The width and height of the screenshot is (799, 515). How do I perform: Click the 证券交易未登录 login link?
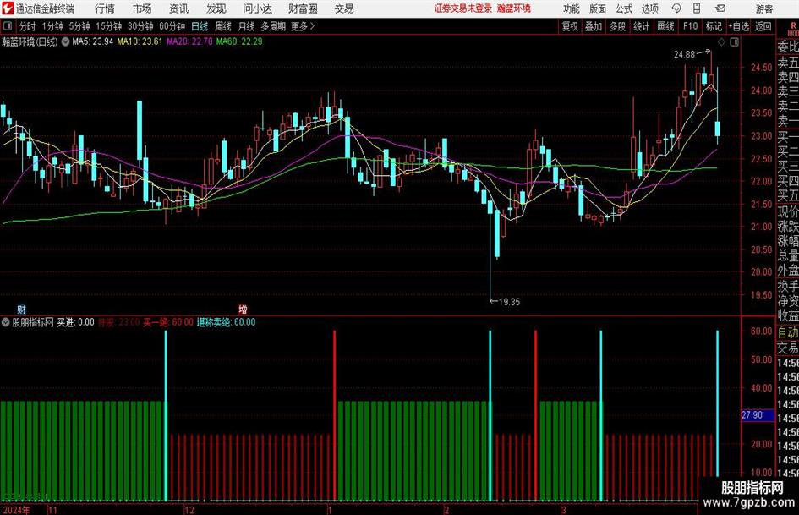[x=463, y=8]
